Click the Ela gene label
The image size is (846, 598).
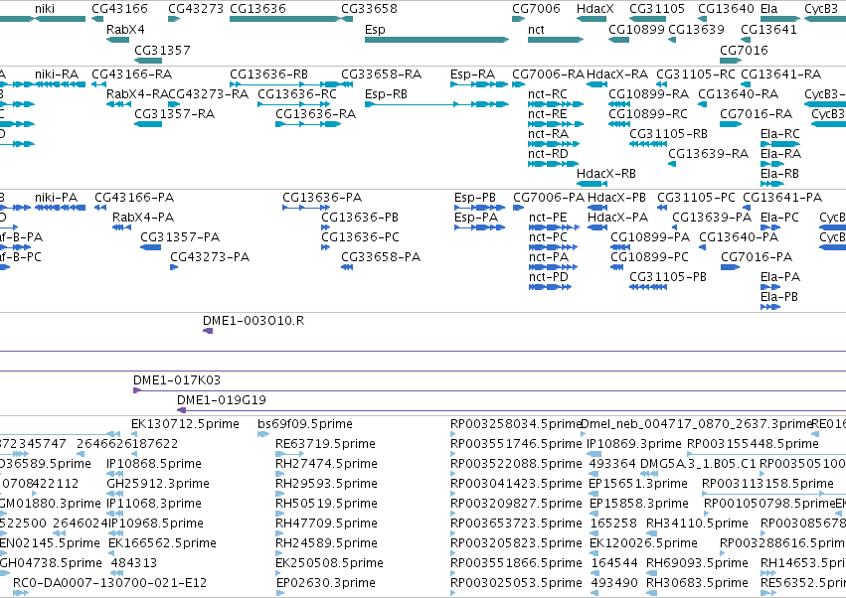(768, 9)
